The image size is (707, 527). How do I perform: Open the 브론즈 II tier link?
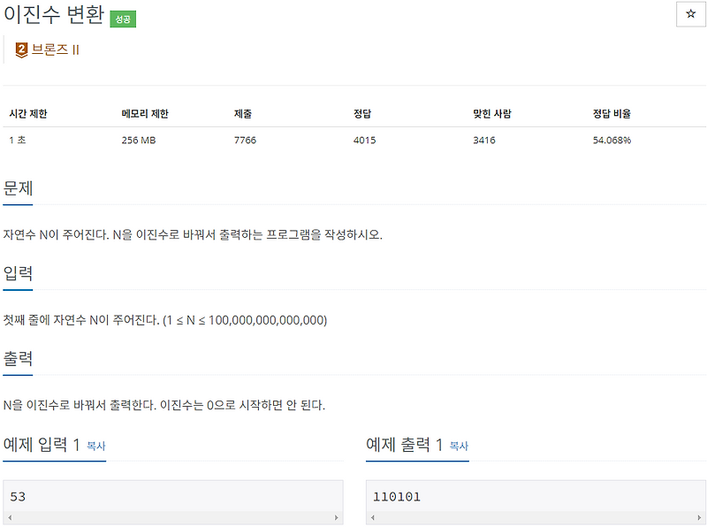point(55,50)
